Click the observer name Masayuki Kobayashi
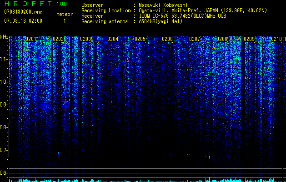 coord(163,5)
